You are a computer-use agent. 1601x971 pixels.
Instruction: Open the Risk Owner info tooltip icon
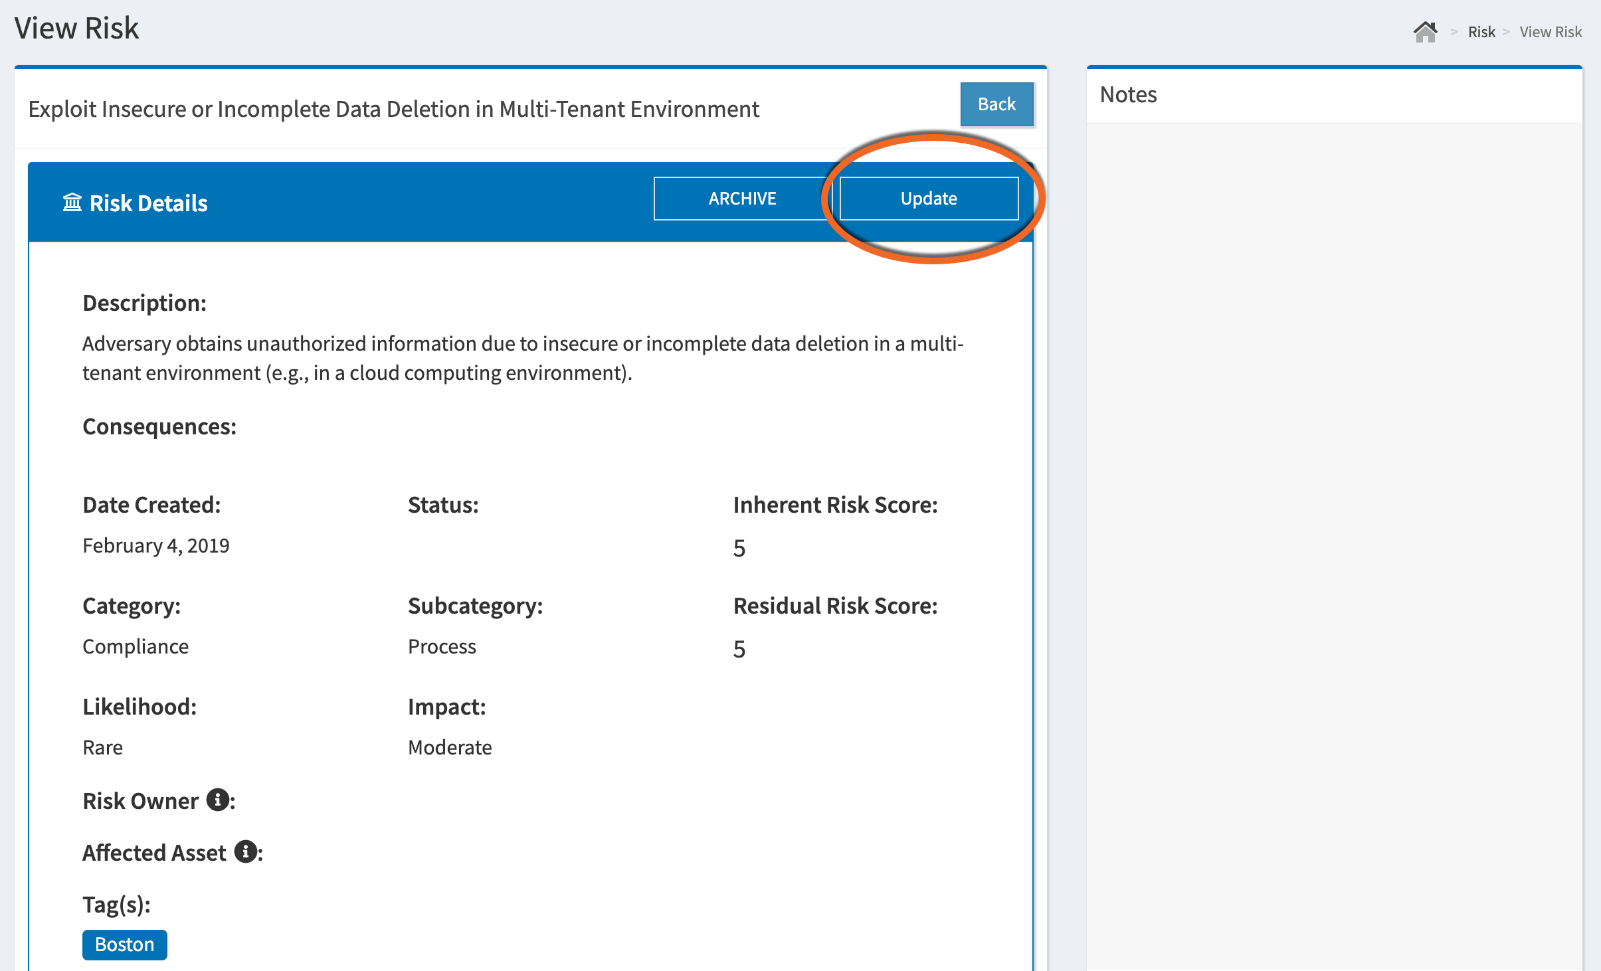tap(217, 800)
